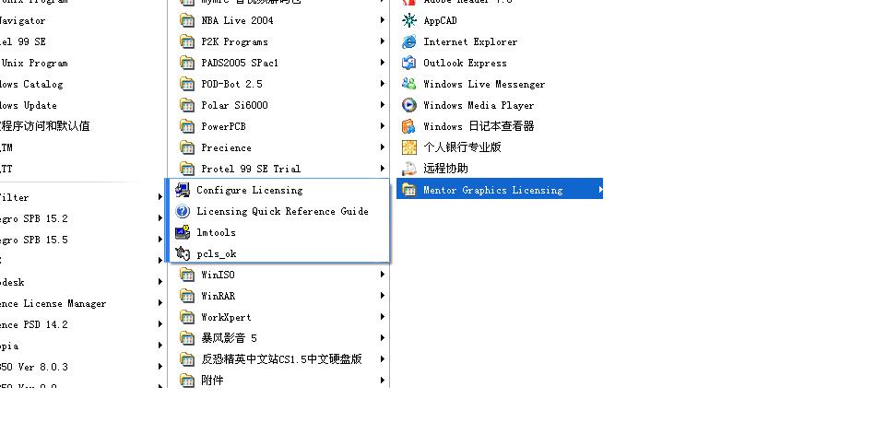Select the PADS2005 SPac1 menu folder

[279, 63]
